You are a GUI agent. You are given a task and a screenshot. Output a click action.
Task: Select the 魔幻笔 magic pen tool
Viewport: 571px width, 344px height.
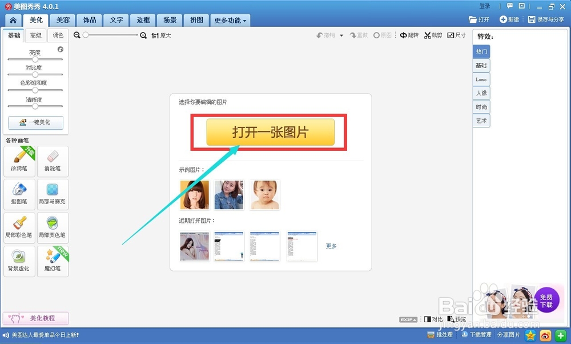point(53,261)
